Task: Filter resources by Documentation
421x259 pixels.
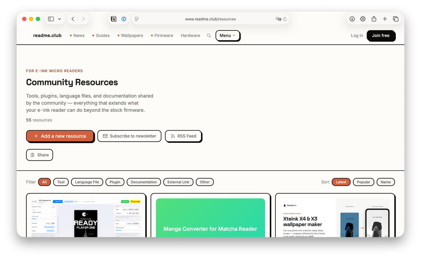Action: [144, 182]
